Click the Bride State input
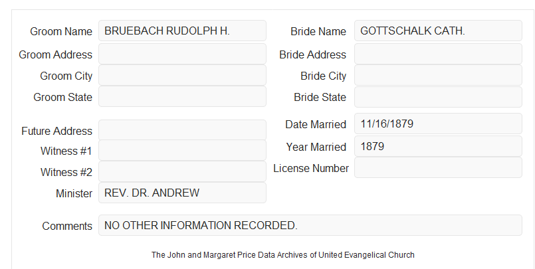 point(438,96)
